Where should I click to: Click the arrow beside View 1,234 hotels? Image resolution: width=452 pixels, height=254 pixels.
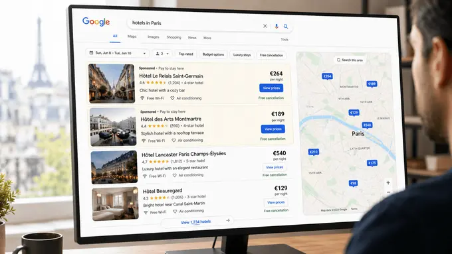pyautogui.click(x=228, y=220)
